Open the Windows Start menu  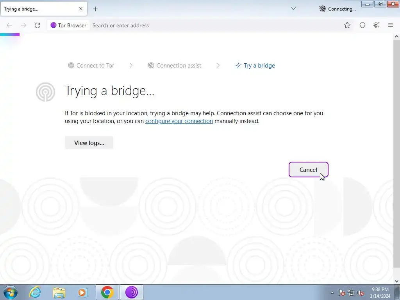click(x=11, y=292)
